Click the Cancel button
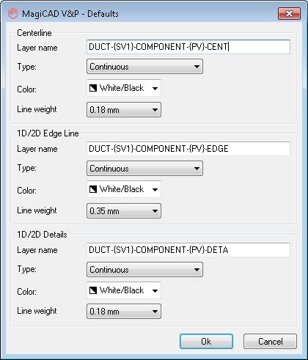 click(x=270, y=342)
